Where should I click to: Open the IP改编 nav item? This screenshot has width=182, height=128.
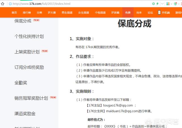[x=115, y=13]
